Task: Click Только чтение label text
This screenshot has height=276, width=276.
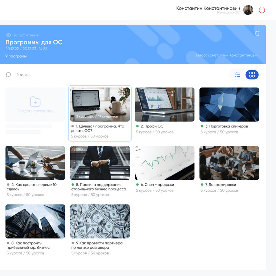Action: (x=26, y=35)
